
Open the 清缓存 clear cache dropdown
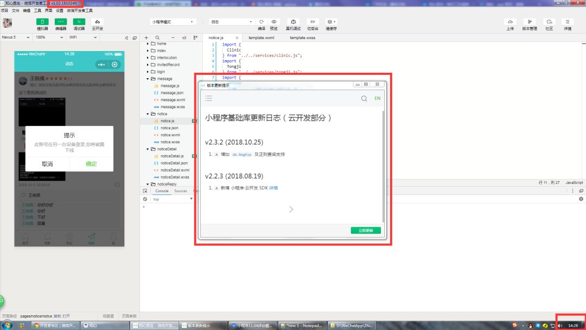(x=331, y=22)
